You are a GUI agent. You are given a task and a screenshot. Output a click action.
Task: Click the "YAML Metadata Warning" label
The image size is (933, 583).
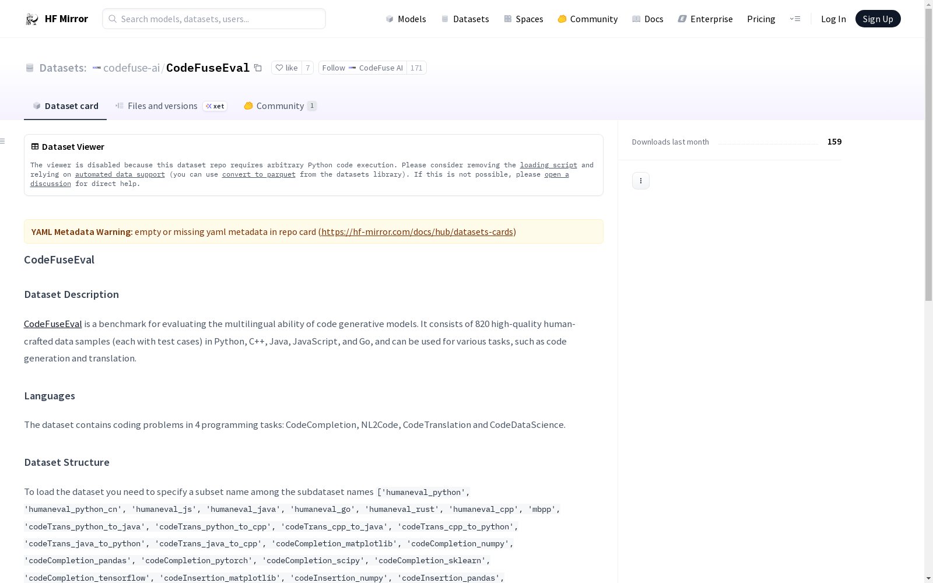81,231
